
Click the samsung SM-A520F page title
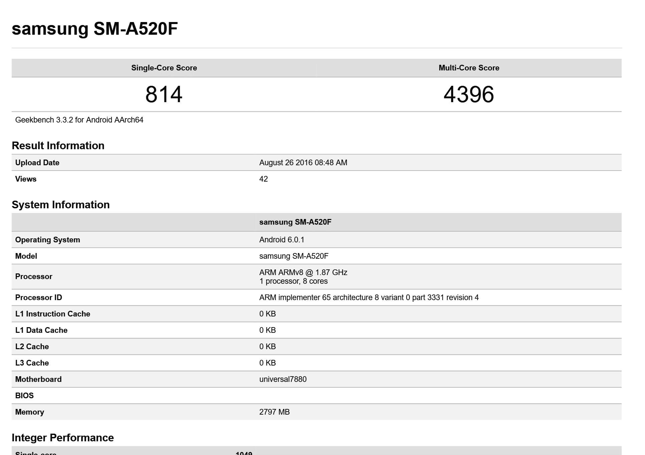pyautogui.click(x=95, y=29)
